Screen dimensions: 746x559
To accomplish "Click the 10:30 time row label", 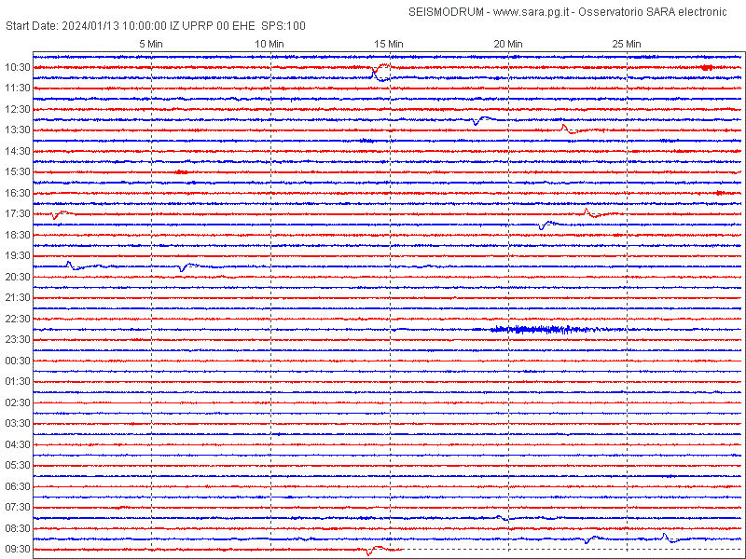I will 18,67.
